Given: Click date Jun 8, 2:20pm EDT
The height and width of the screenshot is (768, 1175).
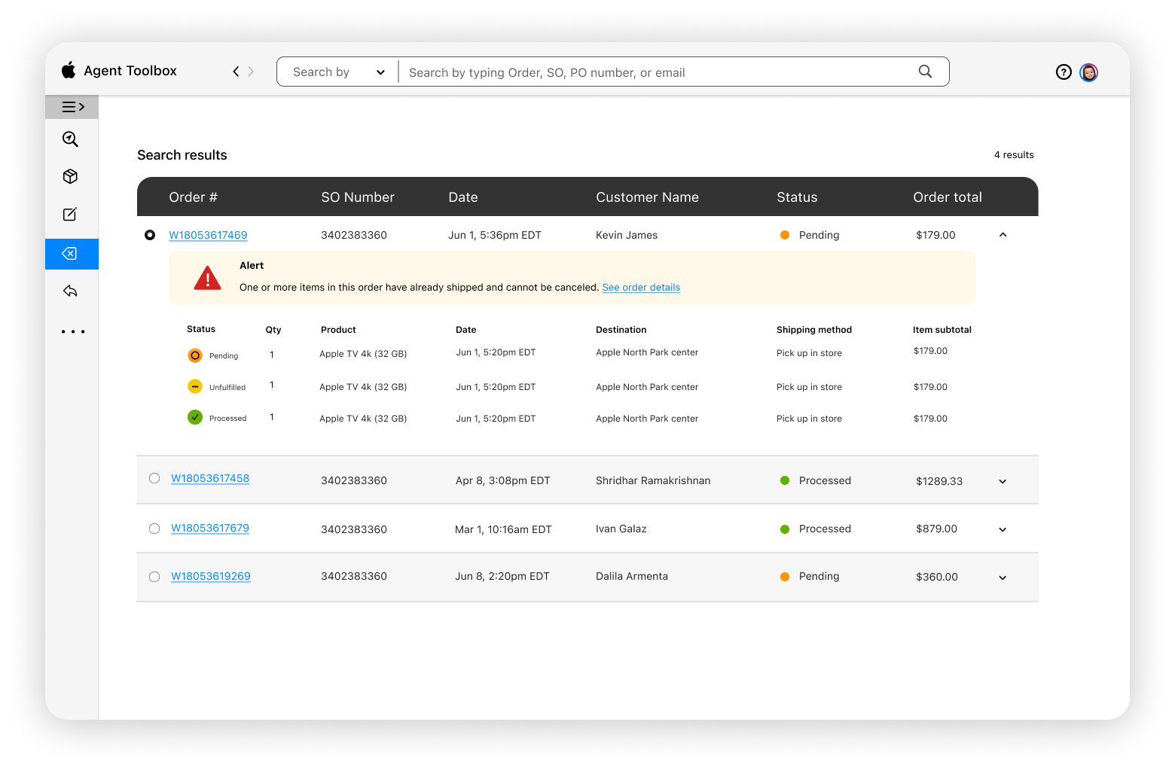Looking at the screenshot, I should (x=502, y=576).
